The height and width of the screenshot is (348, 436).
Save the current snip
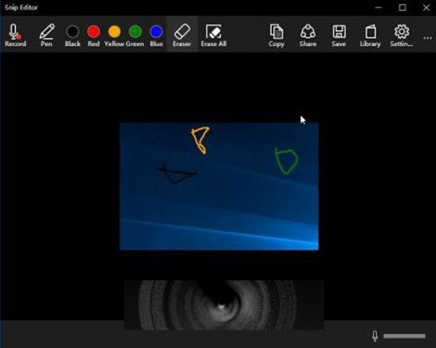(338, 35)
